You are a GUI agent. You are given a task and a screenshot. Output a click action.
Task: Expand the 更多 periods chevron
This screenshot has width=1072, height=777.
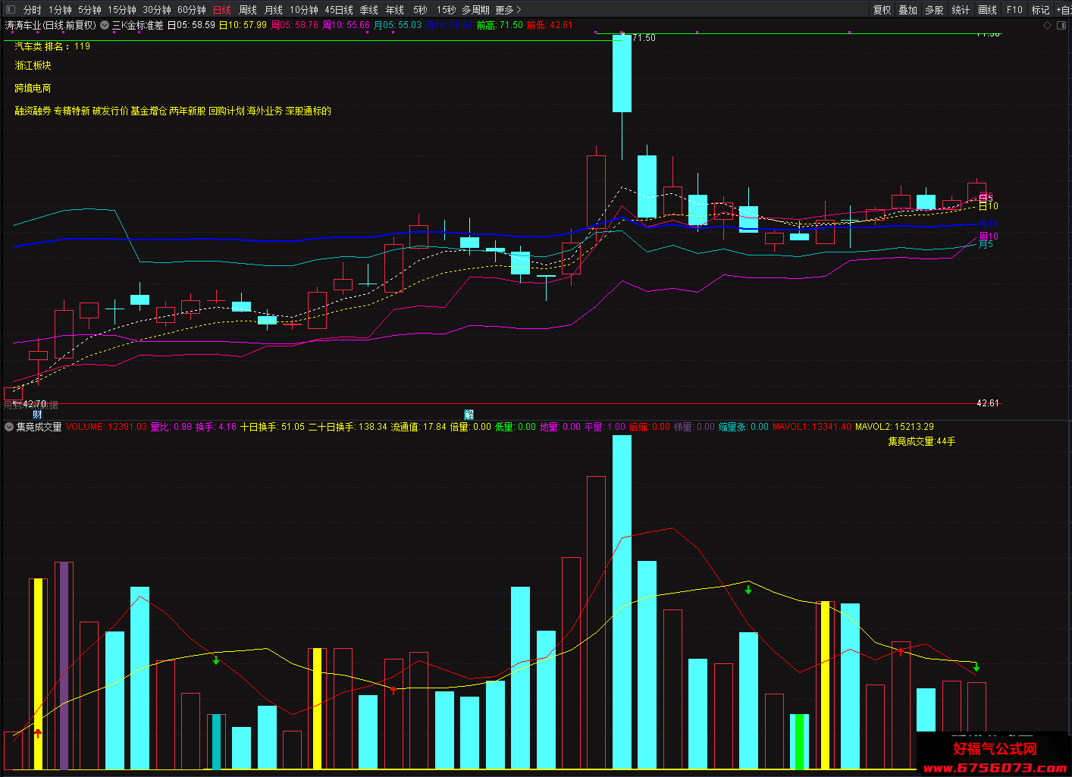[x=519, y=10]
